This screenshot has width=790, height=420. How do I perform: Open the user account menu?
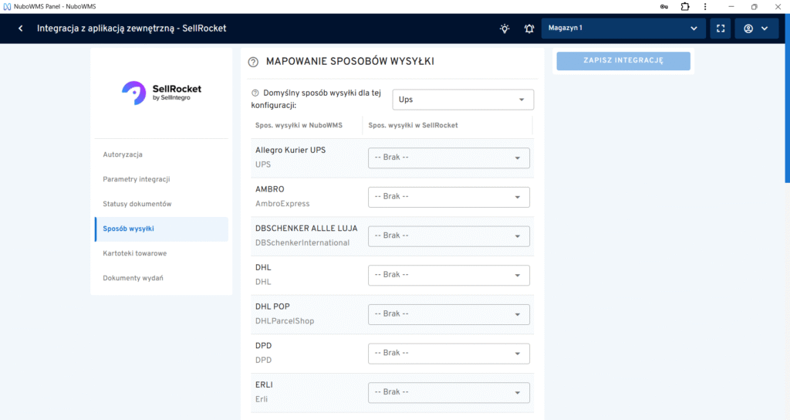click(755, 29)
